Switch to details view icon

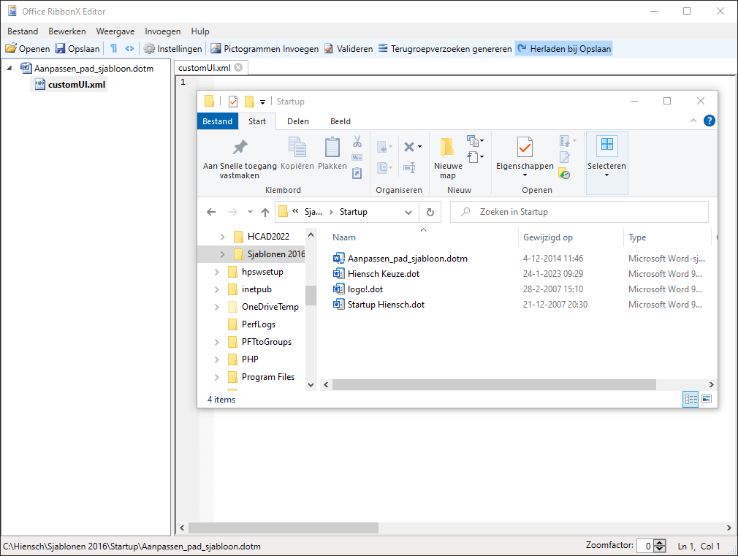[x=691, y=399]
